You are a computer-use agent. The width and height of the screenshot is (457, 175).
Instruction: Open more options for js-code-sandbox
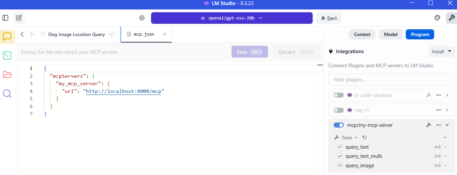pyautogui.click(x=438, y=95)
